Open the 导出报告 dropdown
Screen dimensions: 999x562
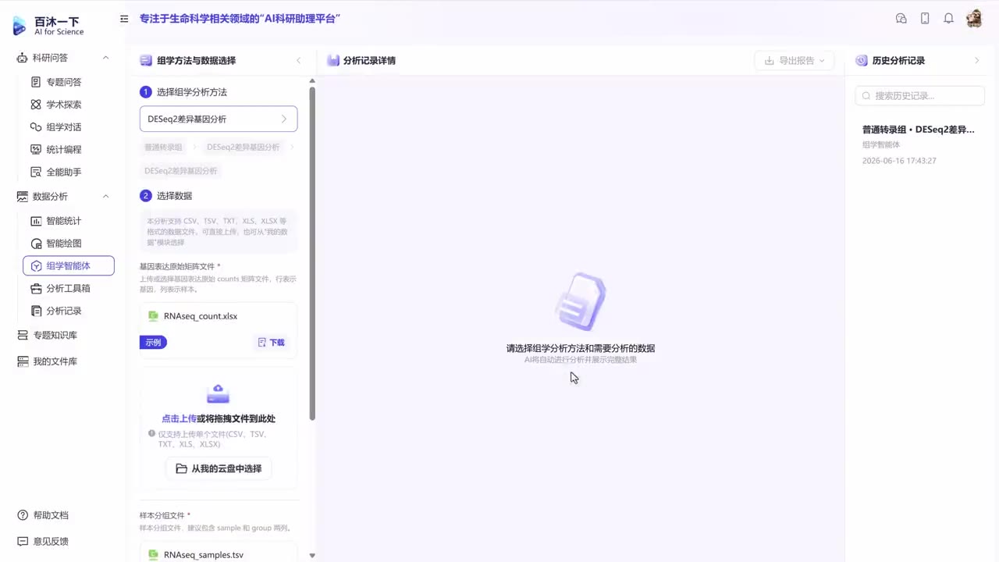pos(795,61)
